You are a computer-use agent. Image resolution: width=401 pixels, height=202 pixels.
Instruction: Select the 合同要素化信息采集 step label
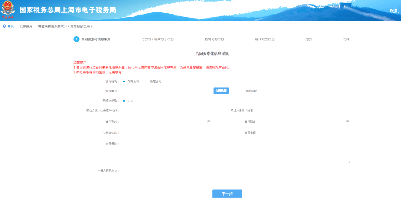[96, 39]
